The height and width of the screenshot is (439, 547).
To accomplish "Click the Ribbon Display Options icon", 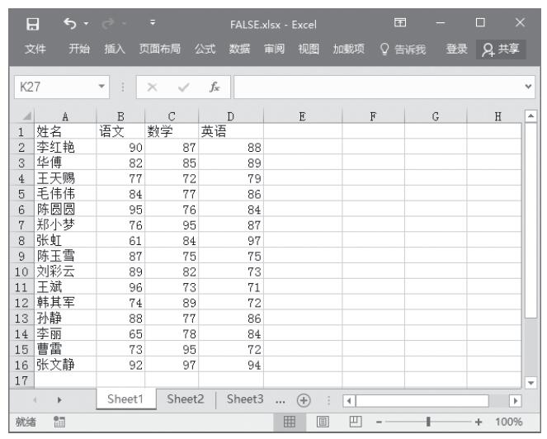I will click(x=400, y=24).
